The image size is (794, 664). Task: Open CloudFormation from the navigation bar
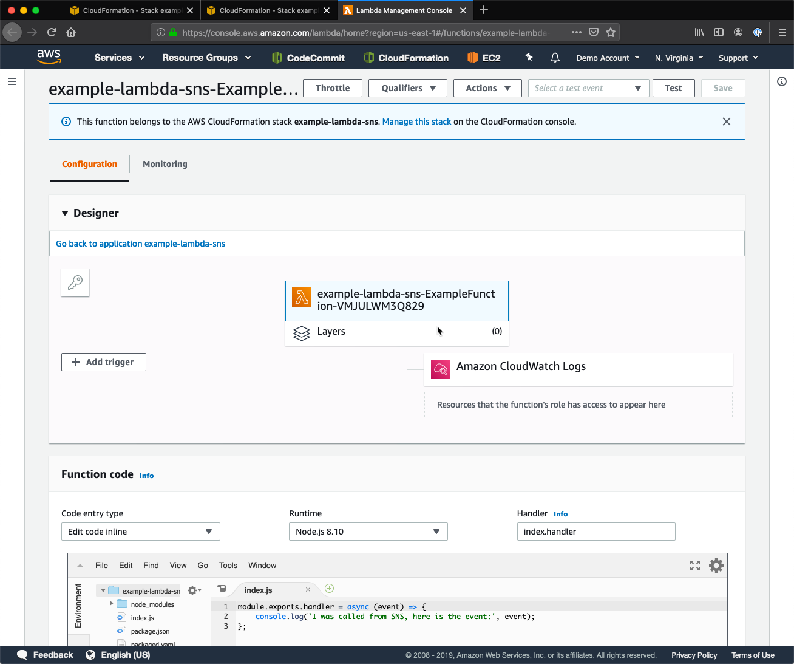405,57
